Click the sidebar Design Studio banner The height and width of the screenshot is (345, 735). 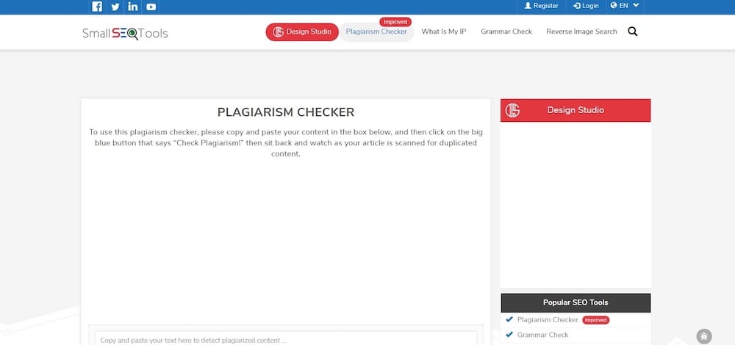(x=576, y=111)
